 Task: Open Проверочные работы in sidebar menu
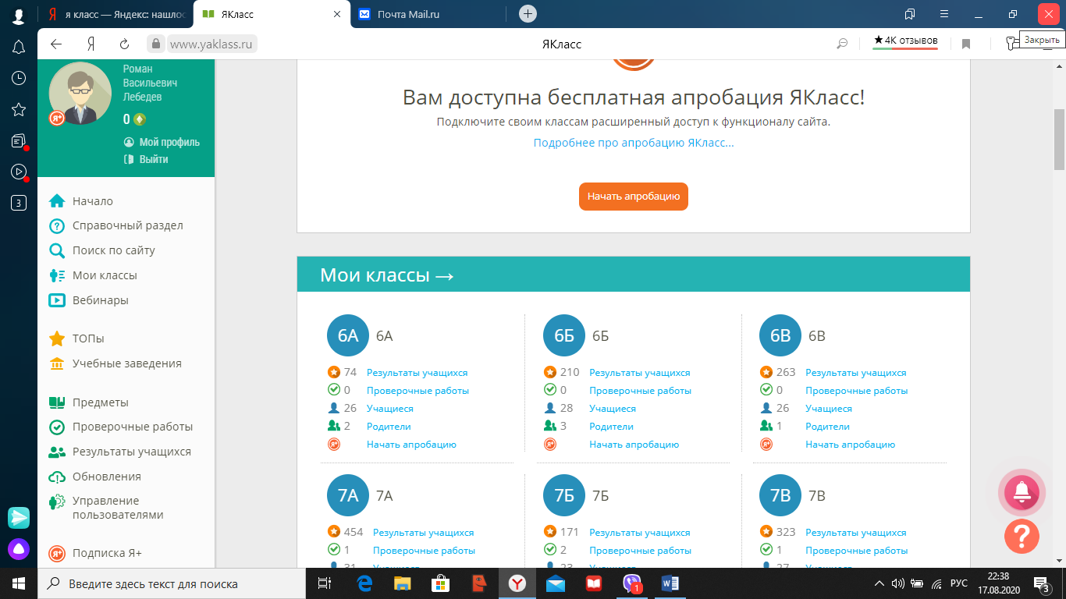132,427
